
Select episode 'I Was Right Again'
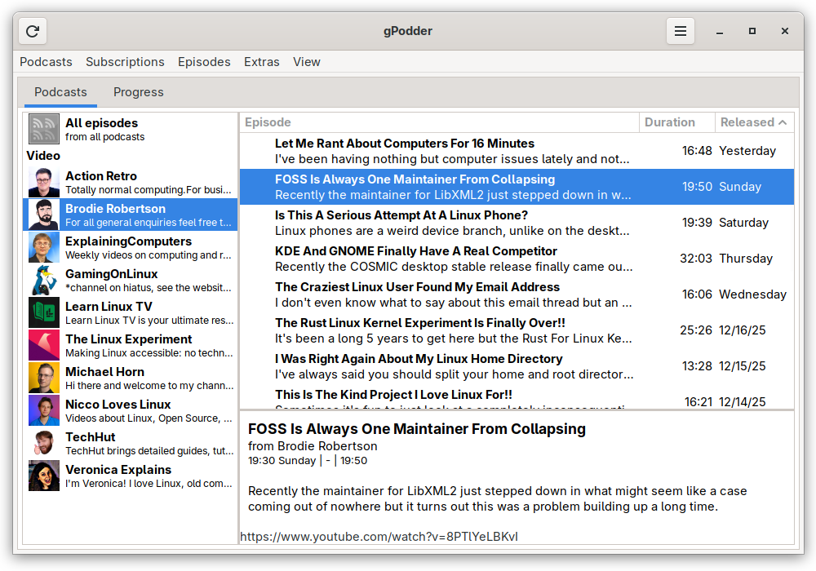pos(517,366)
